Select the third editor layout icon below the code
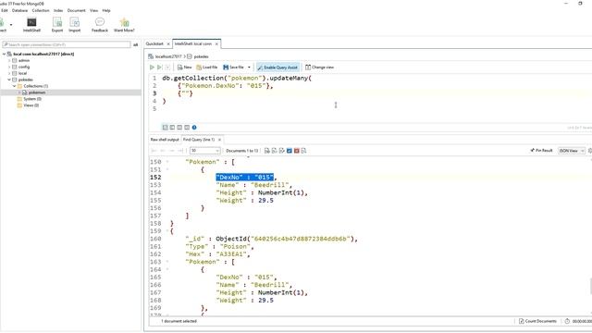Screen dimensions: 592x333 point(179,128)
